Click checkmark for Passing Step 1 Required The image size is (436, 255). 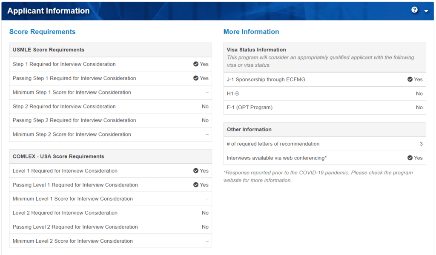(x=196, y=78)
